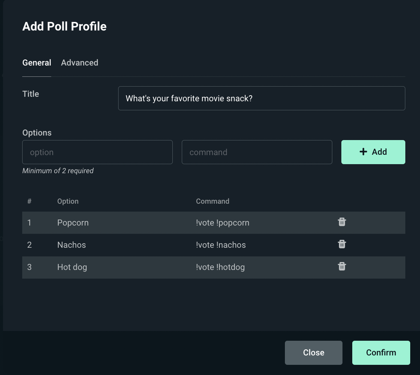Click the Close button
The image size is (420, 375).
(x=313, y=353)
